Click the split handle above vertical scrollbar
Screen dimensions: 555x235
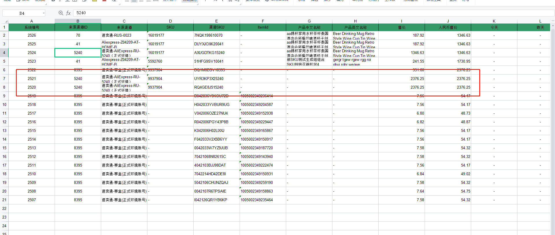point(552,20)
